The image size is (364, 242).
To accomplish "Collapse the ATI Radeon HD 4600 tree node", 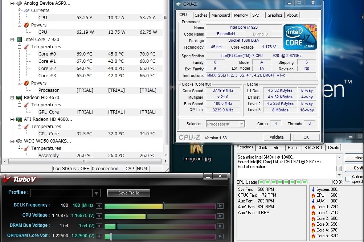I will coord(12,119).
